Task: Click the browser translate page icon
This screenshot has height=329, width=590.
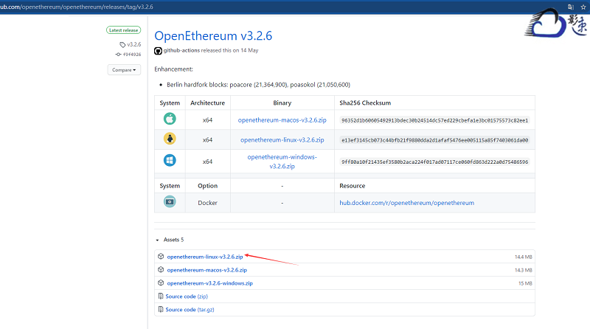Action: 571,6
